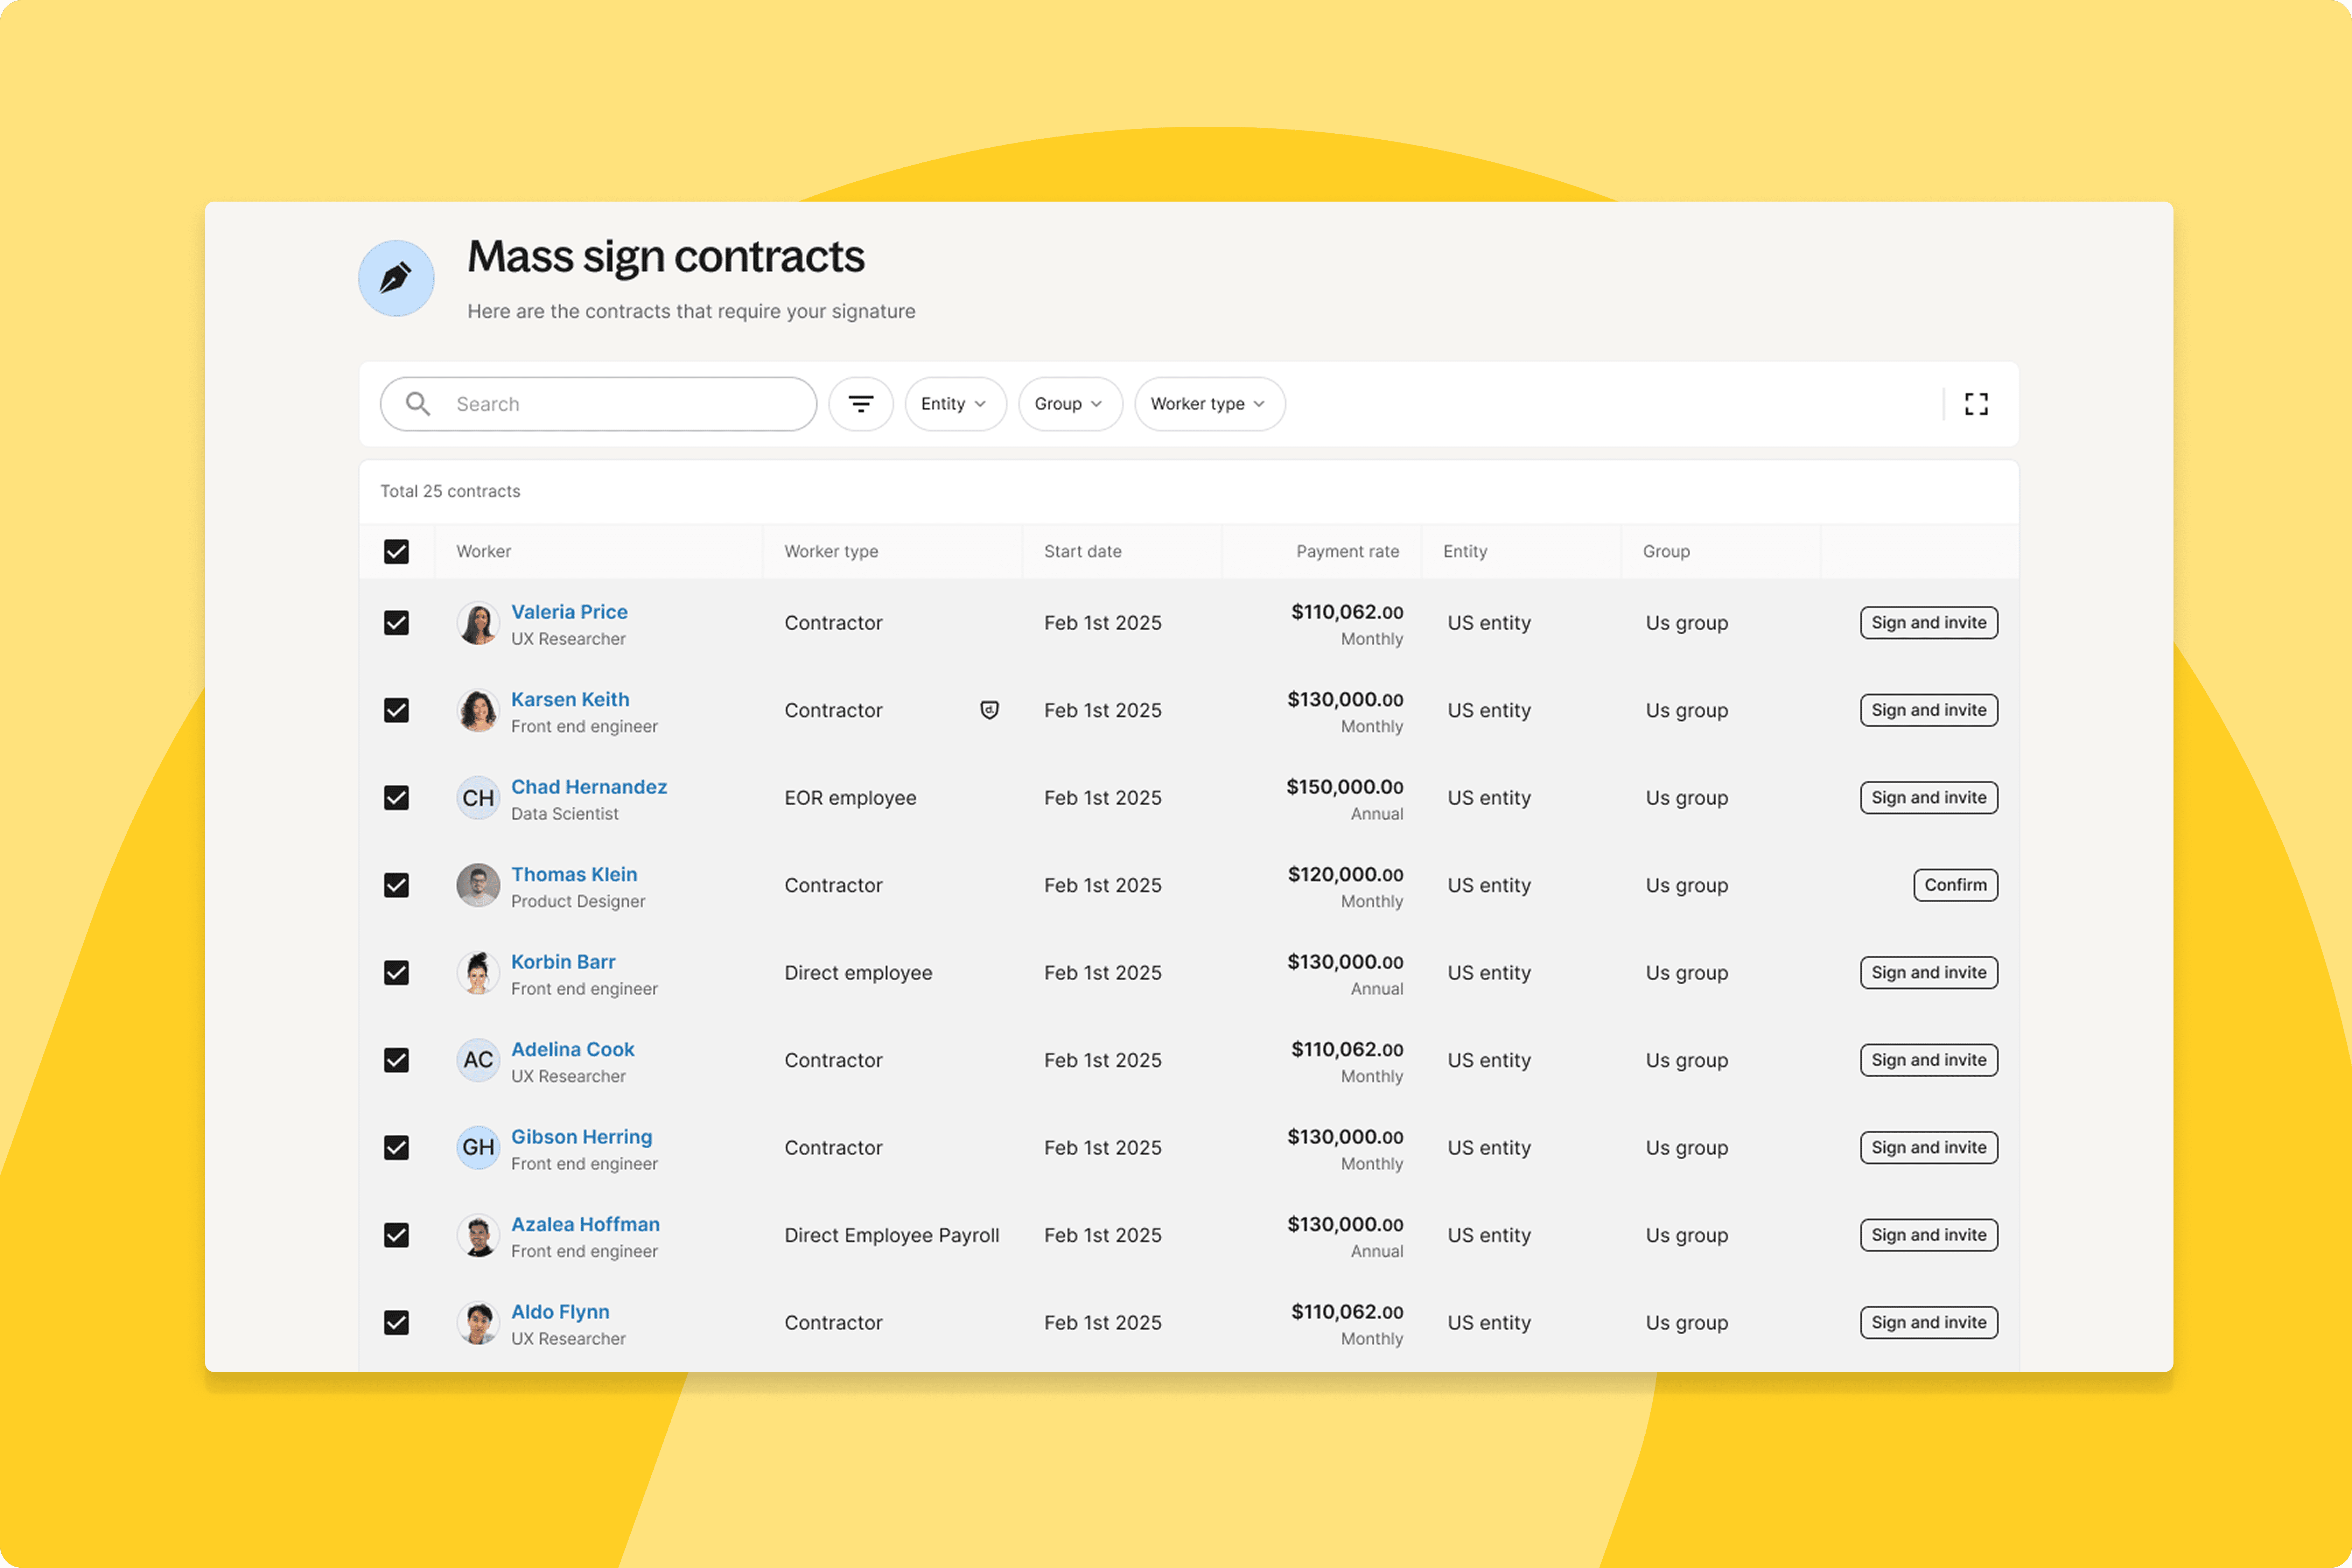
Task: Open Chad Hernandez's profile link
Action: tap(589, 787)
